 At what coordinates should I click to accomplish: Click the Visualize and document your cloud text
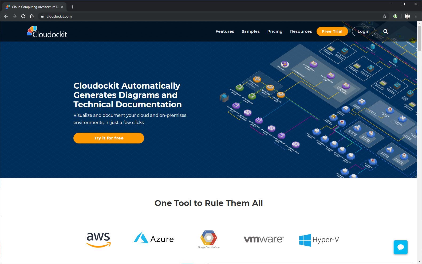pyautogui.click(x=130, y=119)
